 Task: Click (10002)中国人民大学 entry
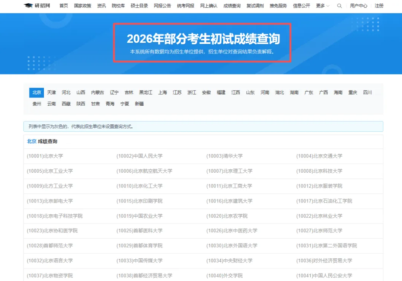(x=140, y=156)
